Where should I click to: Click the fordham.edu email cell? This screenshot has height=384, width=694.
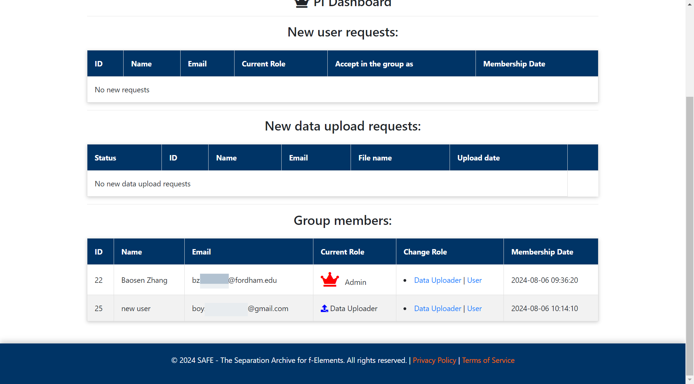click(249, 280)
